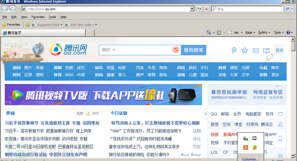Open the 新闻 navigation link
Image resolution: width=297 pixels, height=161 pixels.
tap(16, 68)
